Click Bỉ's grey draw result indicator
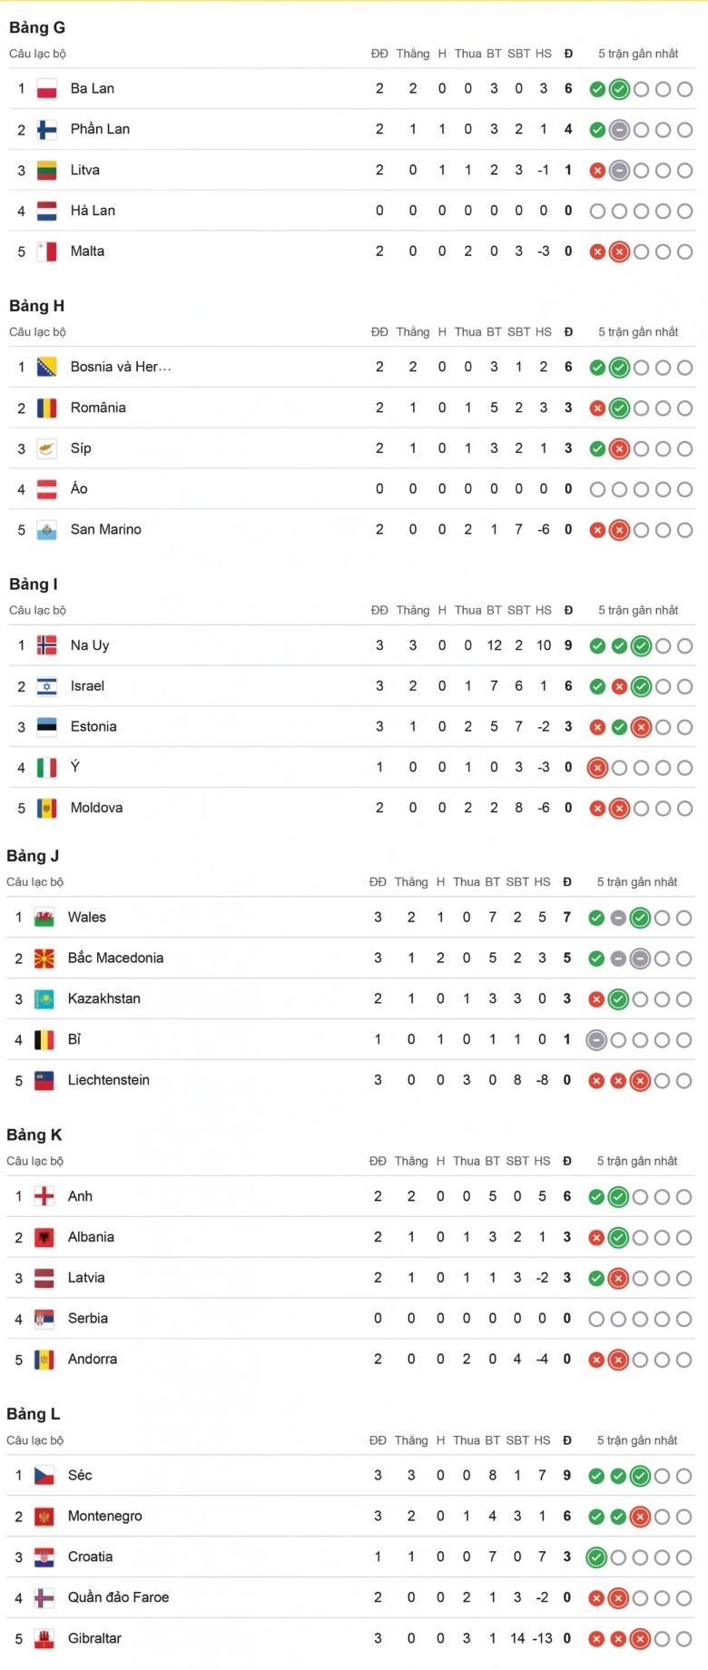This screenshot has height=1670, width=708. 596,1040
